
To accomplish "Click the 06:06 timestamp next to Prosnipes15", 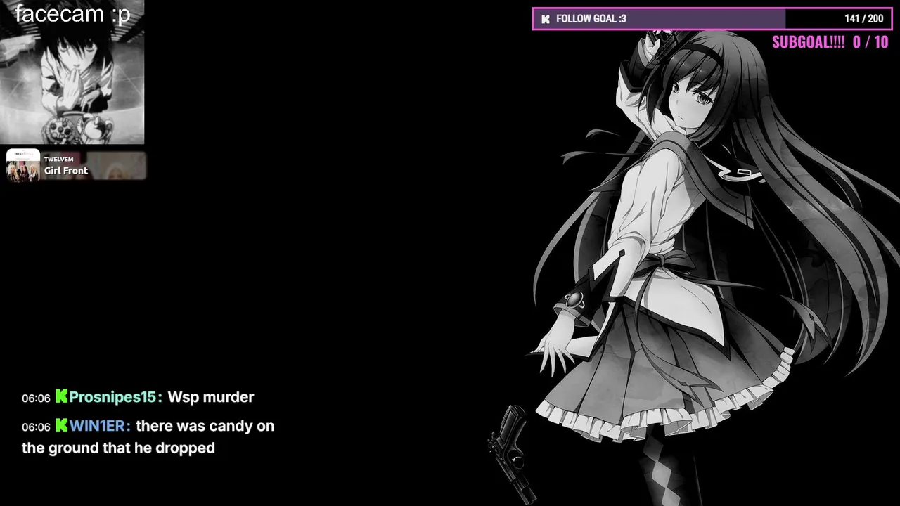I will pyautogui.click(x=36, y=398).
